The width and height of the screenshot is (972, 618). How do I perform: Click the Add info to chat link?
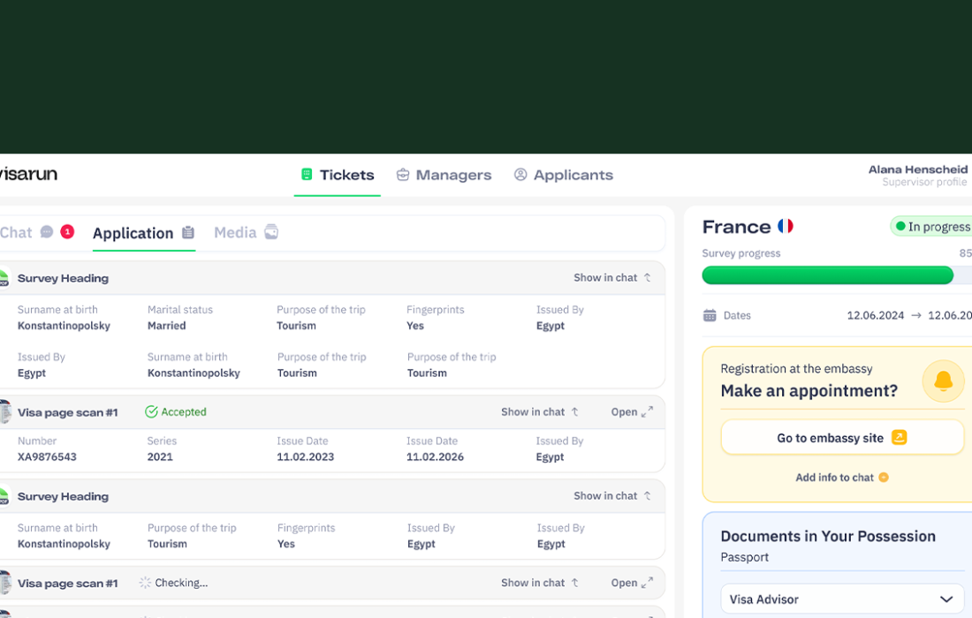pyautogui.click(x=841, y=478)
